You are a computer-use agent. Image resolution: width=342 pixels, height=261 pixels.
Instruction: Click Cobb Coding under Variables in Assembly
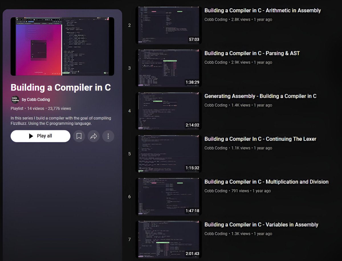click(x=216, y=234)
